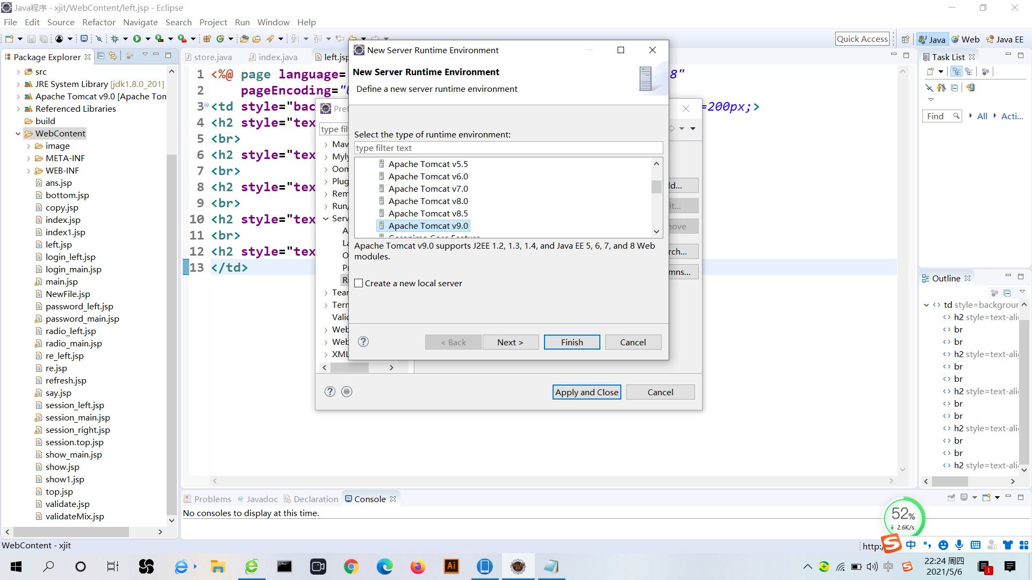The image size is (1032, 580).
Task: Click the New Java Class toolbar icon
Action: click(x=220, y=39)
